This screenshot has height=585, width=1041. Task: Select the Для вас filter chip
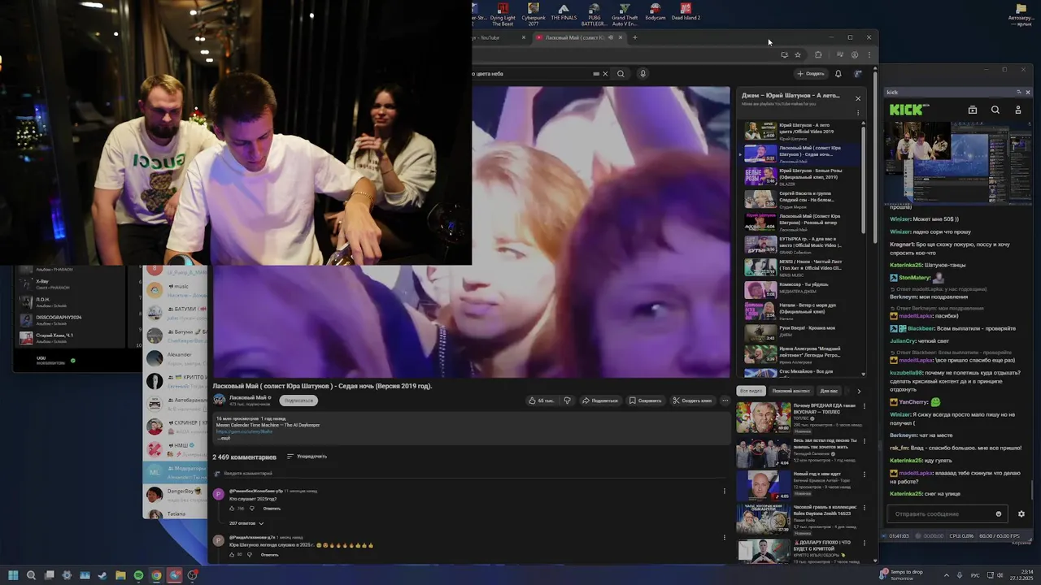[x=829, y=391]
